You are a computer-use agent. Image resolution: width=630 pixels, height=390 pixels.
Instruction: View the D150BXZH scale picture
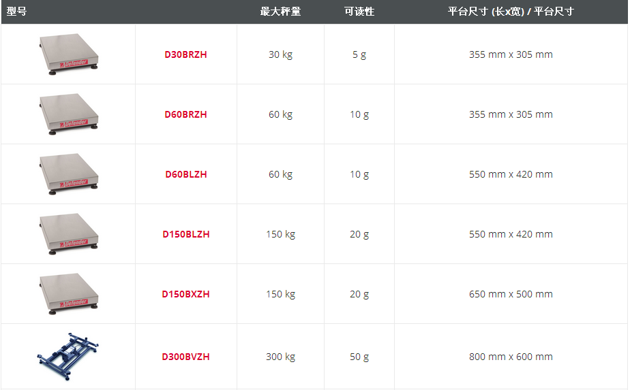click(x=68, y=293)
